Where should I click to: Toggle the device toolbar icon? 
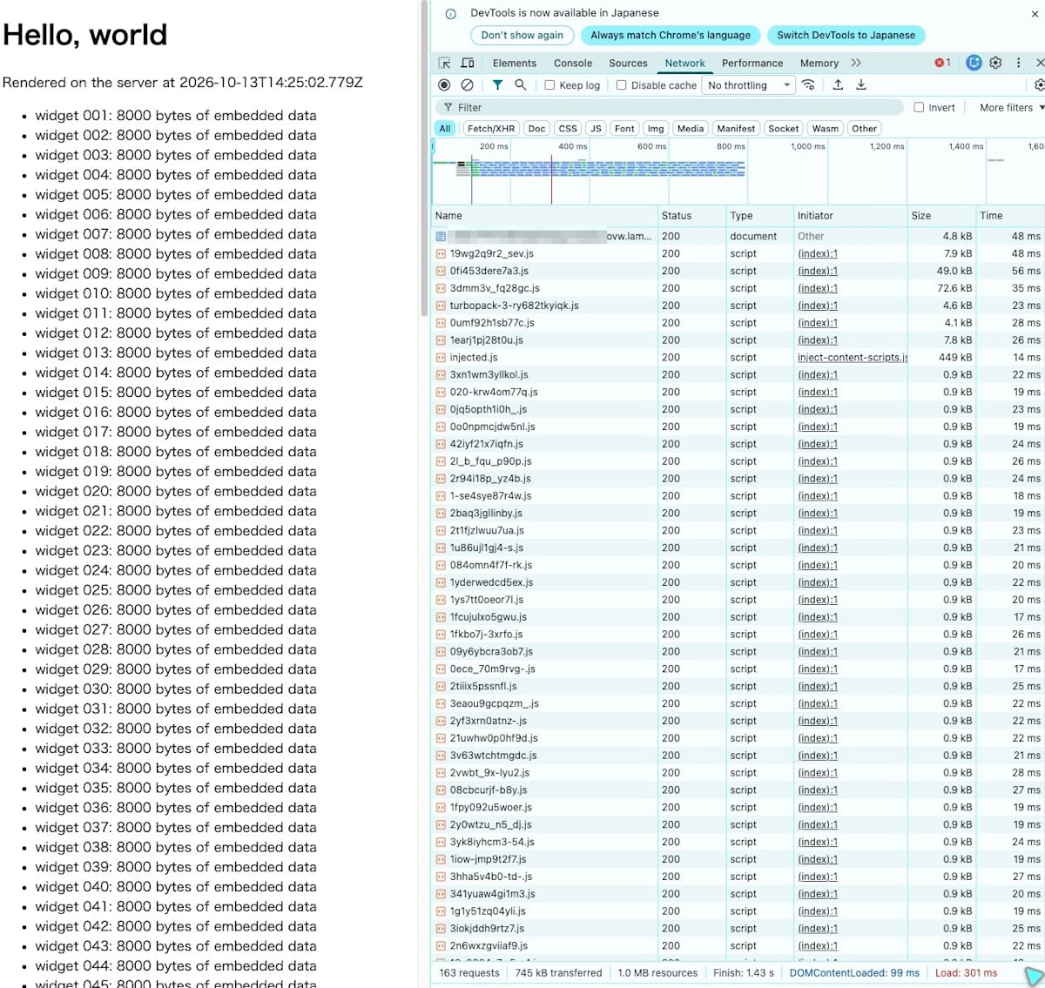click(x=468, y=63)
